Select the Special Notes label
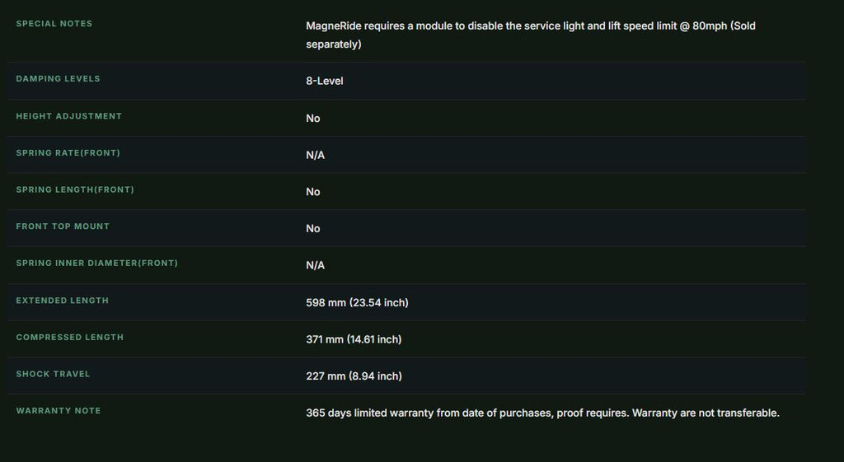This screenshot has width=844, height=462. coord(54,24)
